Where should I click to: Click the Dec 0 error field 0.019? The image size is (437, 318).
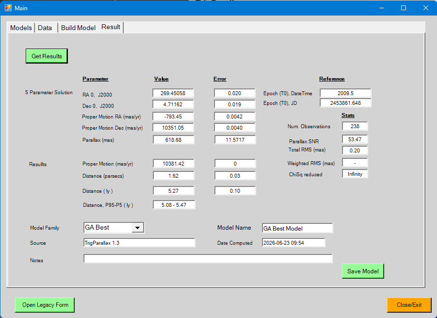coord(235,104)
